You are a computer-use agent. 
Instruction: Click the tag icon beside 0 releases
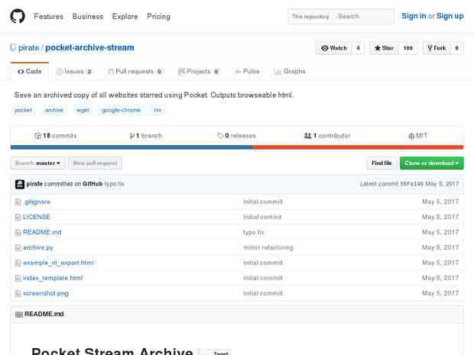[x=220, y=136]
